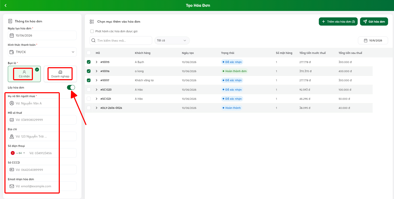Click the ID card icon in CCCD field
This screenshot has width=394, height=199.
pyautogui.click(x=12, y=170)
